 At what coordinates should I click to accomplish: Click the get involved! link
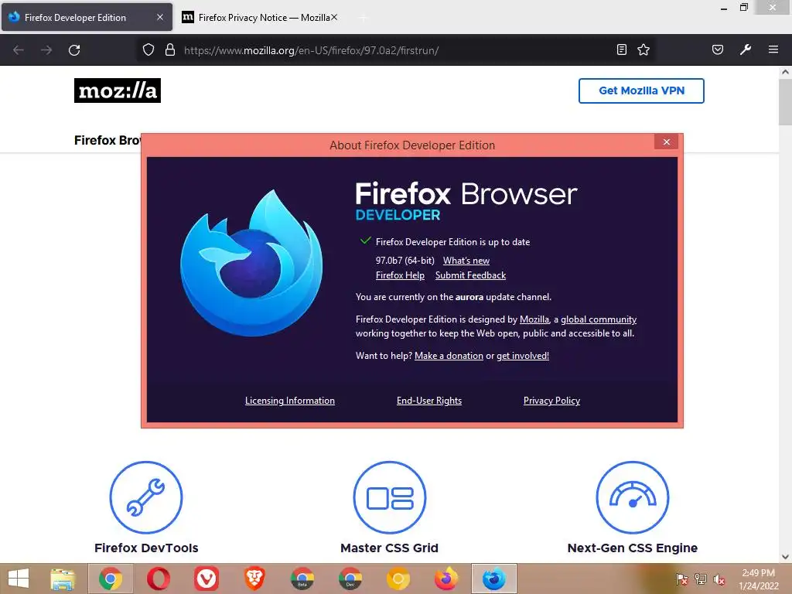[523, 356]
